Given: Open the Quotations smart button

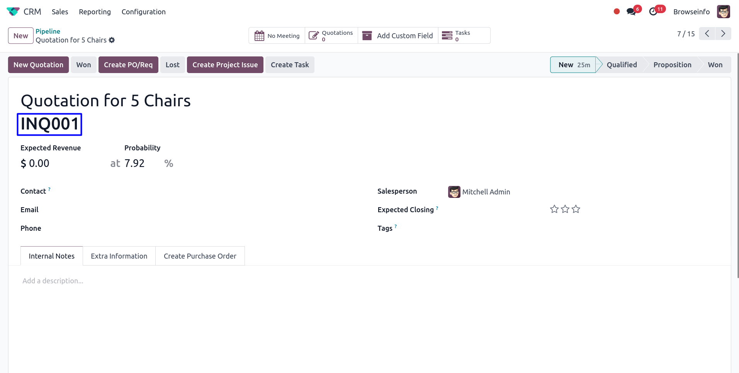Looking at the screenshot, I should tap(331, 36).
